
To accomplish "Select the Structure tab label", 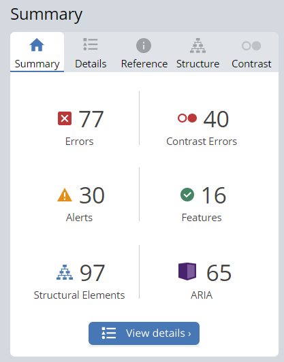I will pyautogui.click(x=198, y=64).
